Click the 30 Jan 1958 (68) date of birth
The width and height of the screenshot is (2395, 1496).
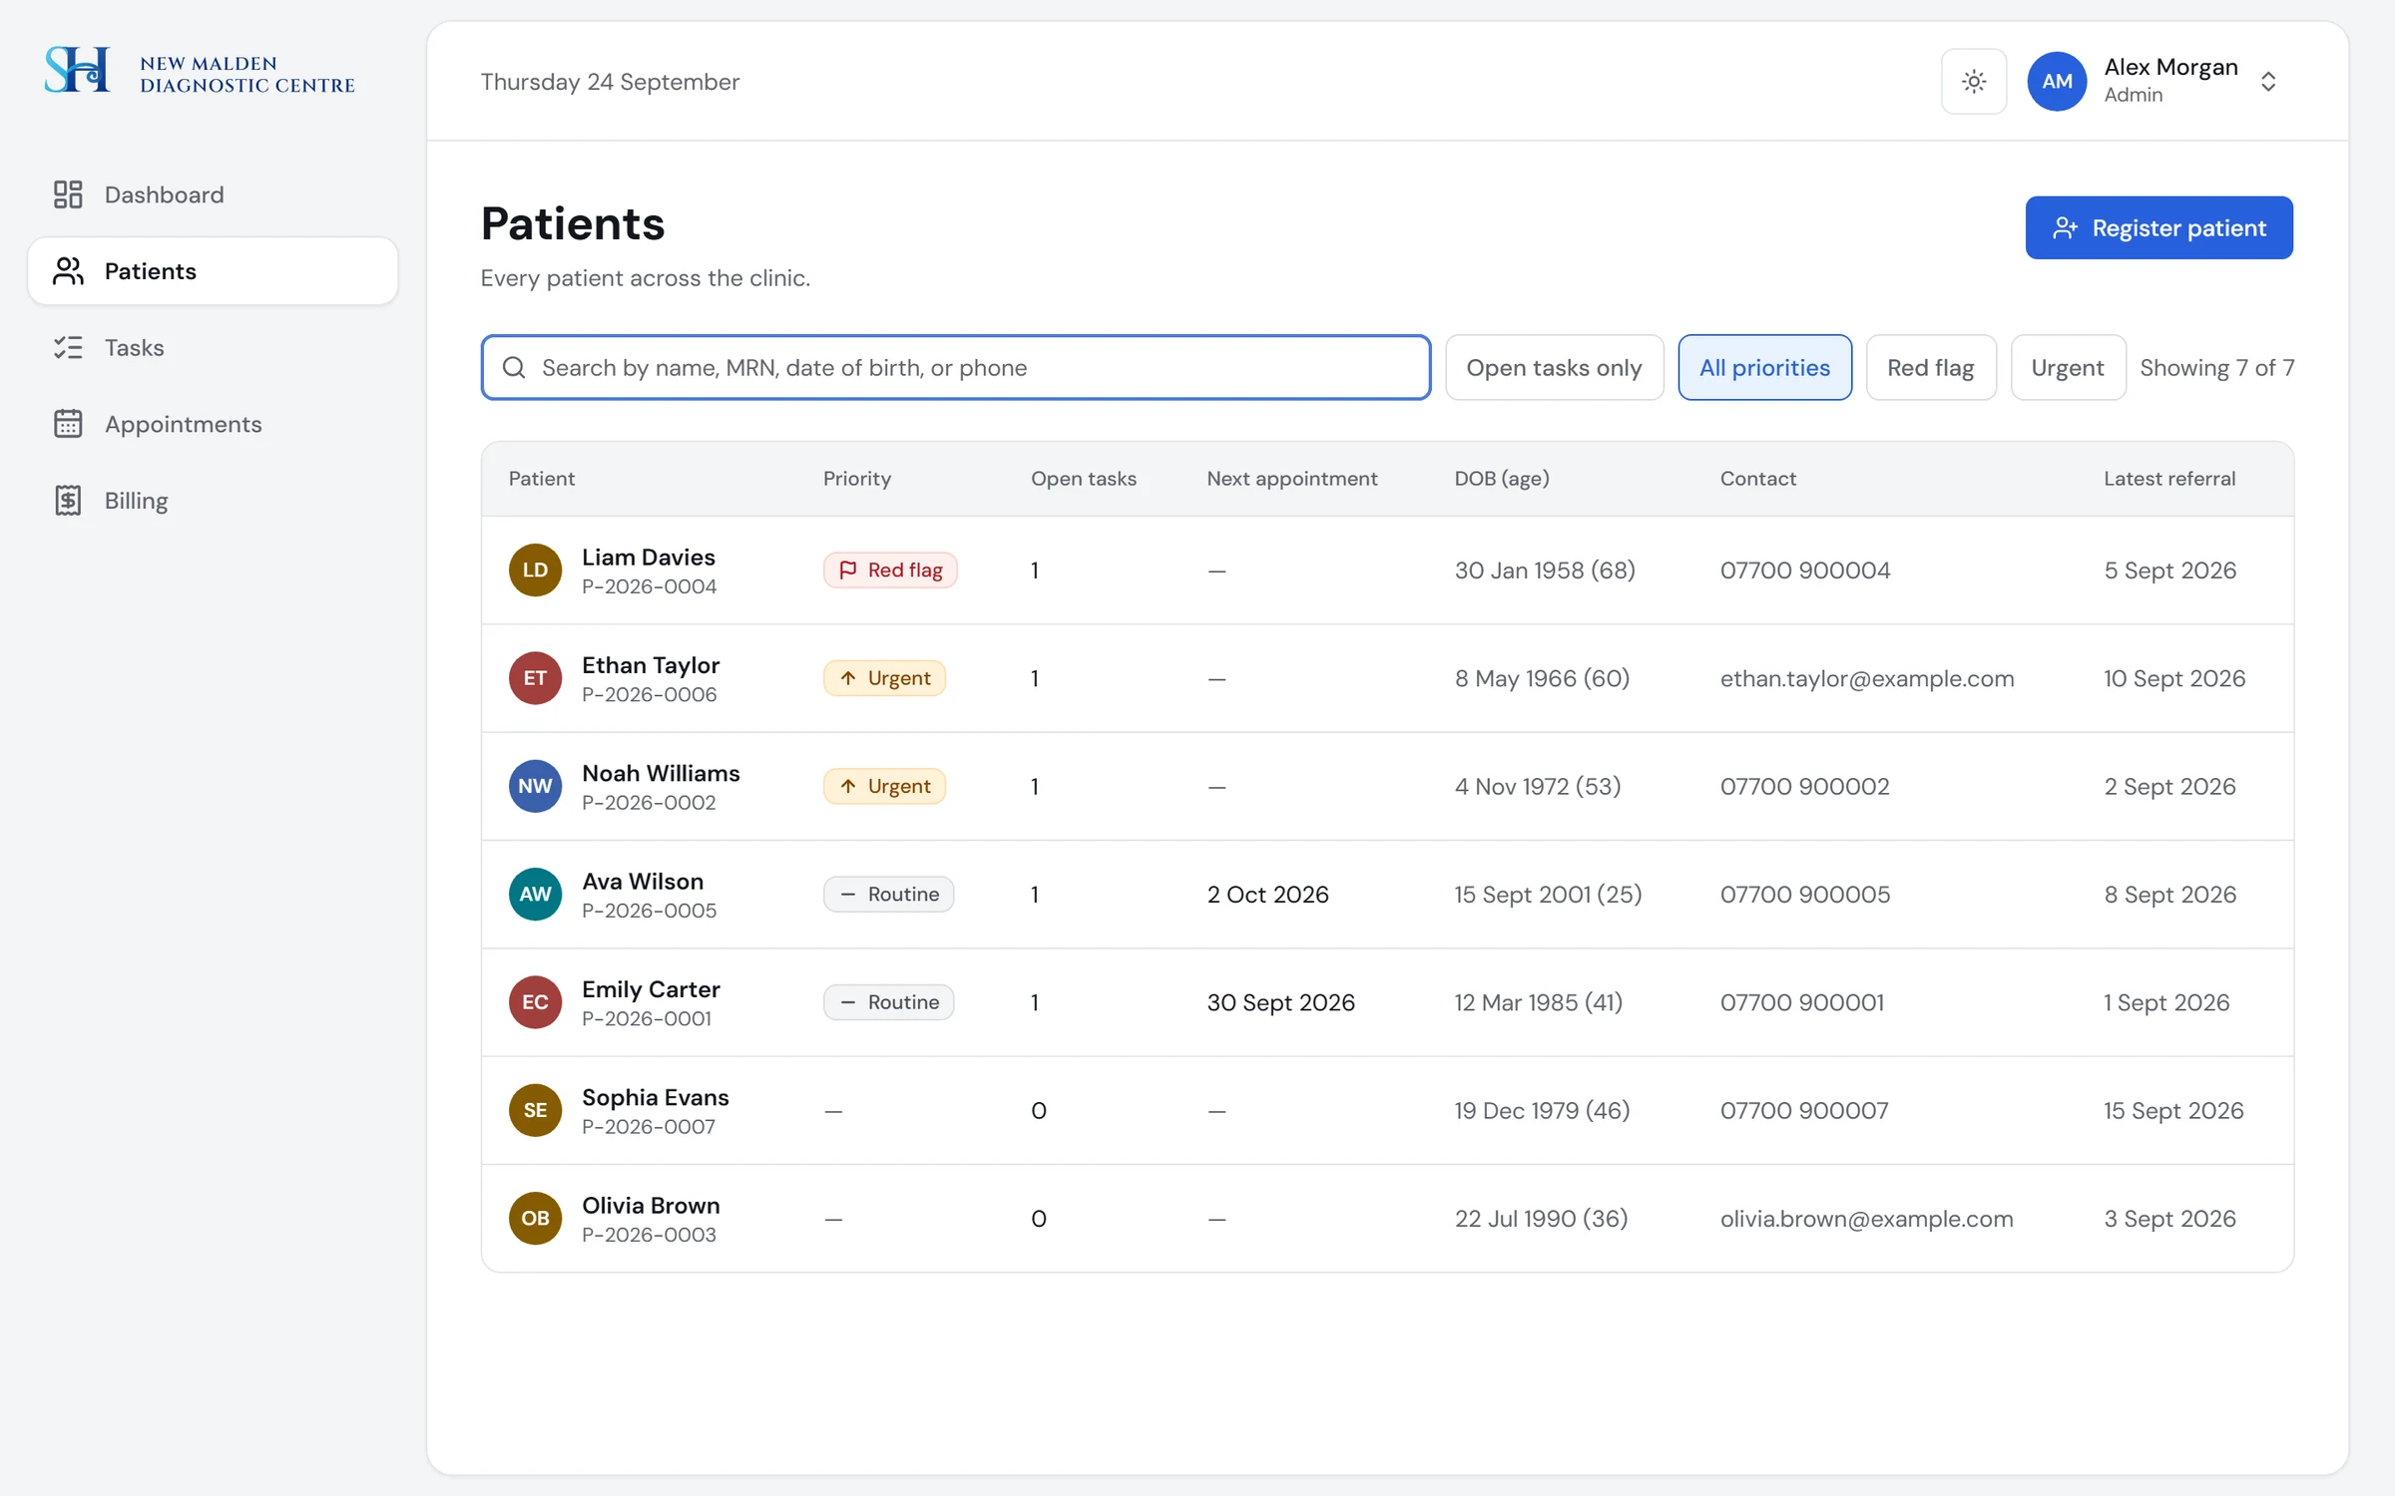point(1545,570)
